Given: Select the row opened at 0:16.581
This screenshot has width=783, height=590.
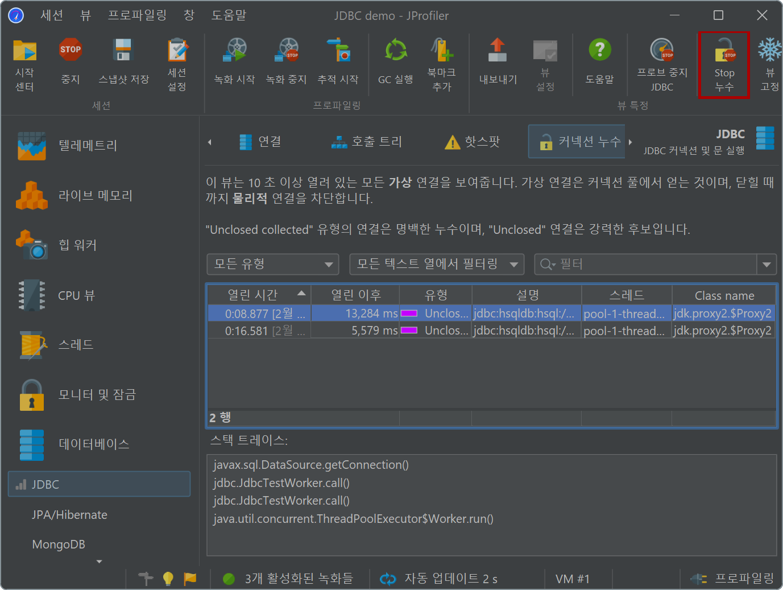Looking at the screenshot, I should [x=492, y=331].
